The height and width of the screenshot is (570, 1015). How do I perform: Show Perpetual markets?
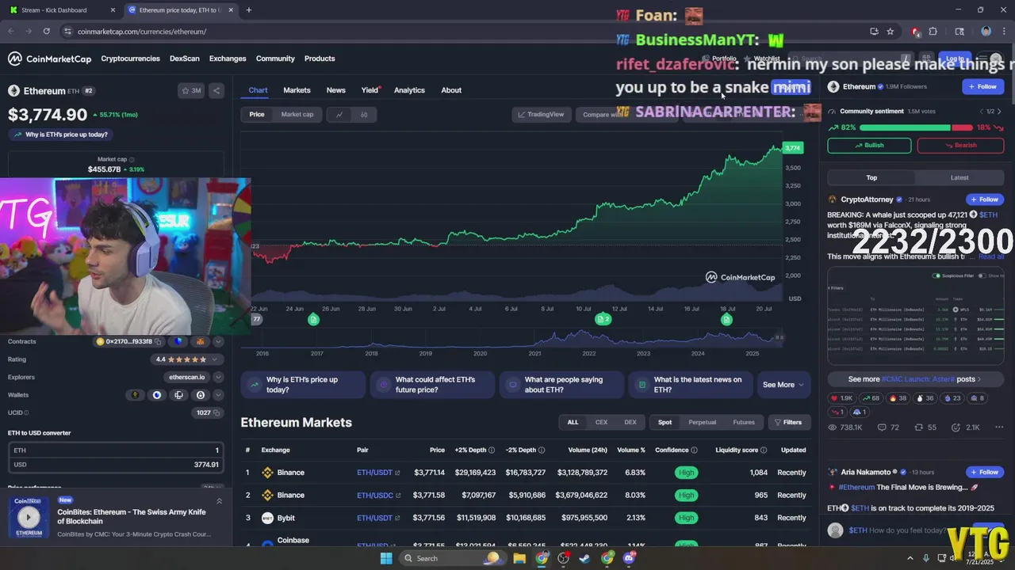point(702,423)
